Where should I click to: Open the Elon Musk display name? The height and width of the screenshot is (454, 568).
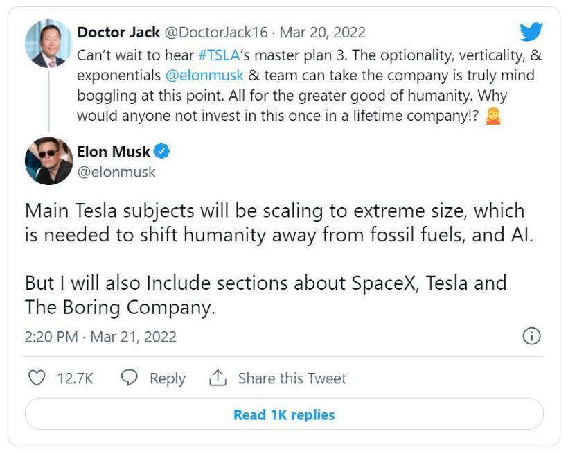(114, 151)
